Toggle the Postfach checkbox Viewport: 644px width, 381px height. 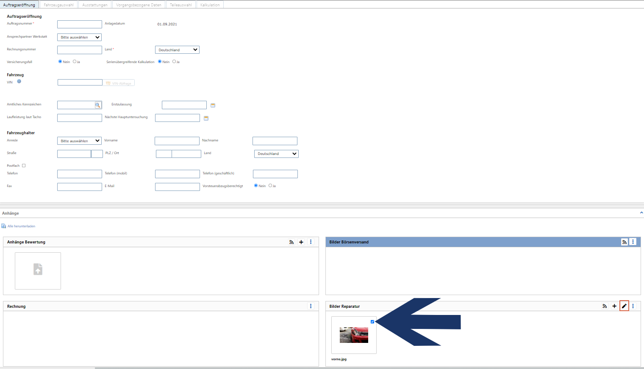click(x=24, y=166)
